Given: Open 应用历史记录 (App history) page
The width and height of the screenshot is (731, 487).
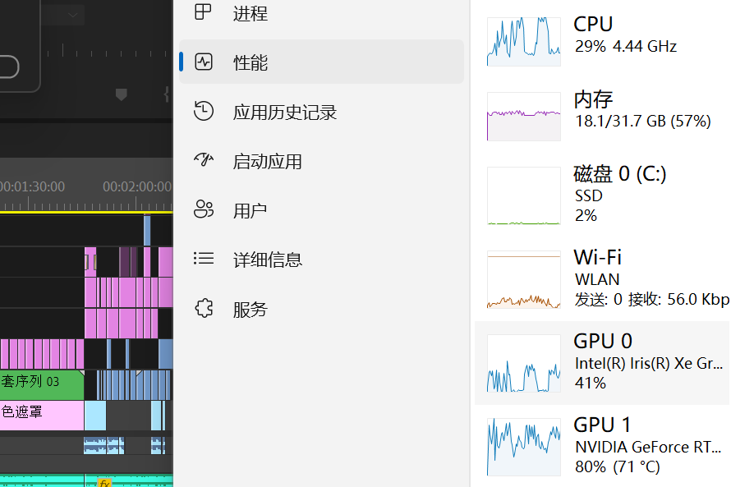Looking at the screenshot, I should 321,112.
